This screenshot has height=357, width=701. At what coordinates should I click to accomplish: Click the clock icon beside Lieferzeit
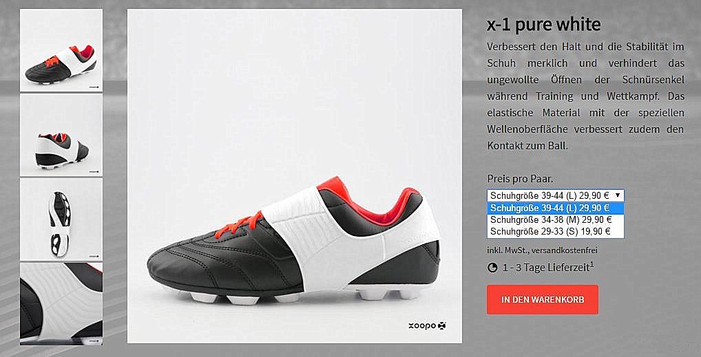click(x=492, y=268)
